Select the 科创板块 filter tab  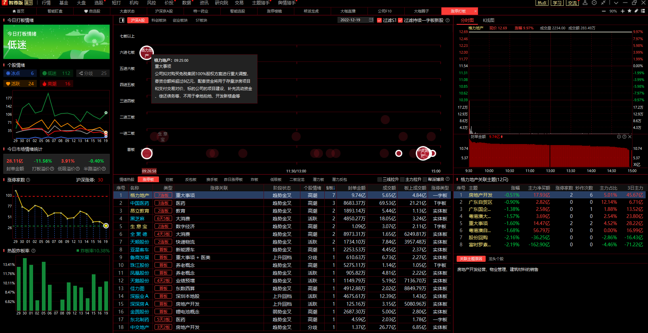(159, 20)
